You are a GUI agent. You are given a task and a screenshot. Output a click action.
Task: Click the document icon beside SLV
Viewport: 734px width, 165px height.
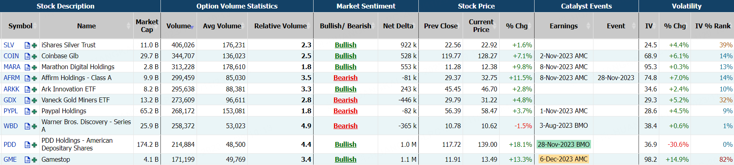click(x=27, y=45)
